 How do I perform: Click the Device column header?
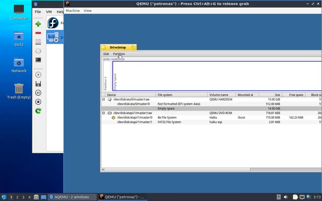tap(131, 95)
